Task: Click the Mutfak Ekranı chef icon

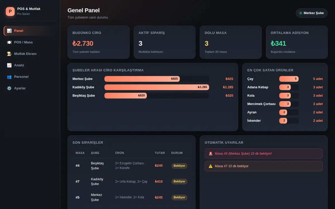Action: coord(9,54)
